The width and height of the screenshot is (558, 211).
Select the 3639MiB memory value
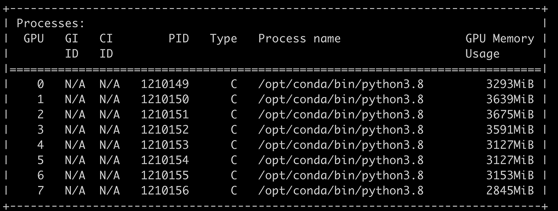tap(510, 100)
